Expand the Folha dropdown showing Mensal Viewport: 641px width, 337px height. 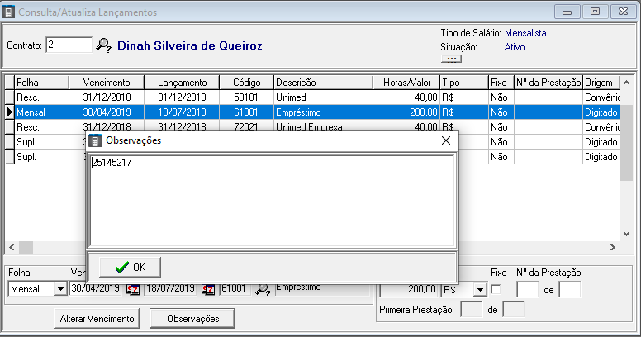[x=59, y=289]
